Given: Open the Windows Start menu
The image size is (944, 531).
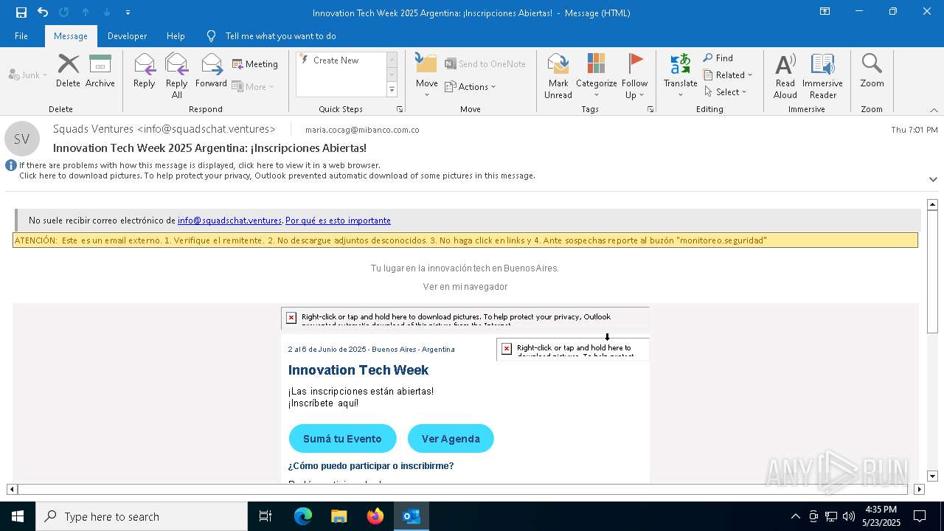Looking at the screenshot, I should pyautogui.click(x=18, y=516).
